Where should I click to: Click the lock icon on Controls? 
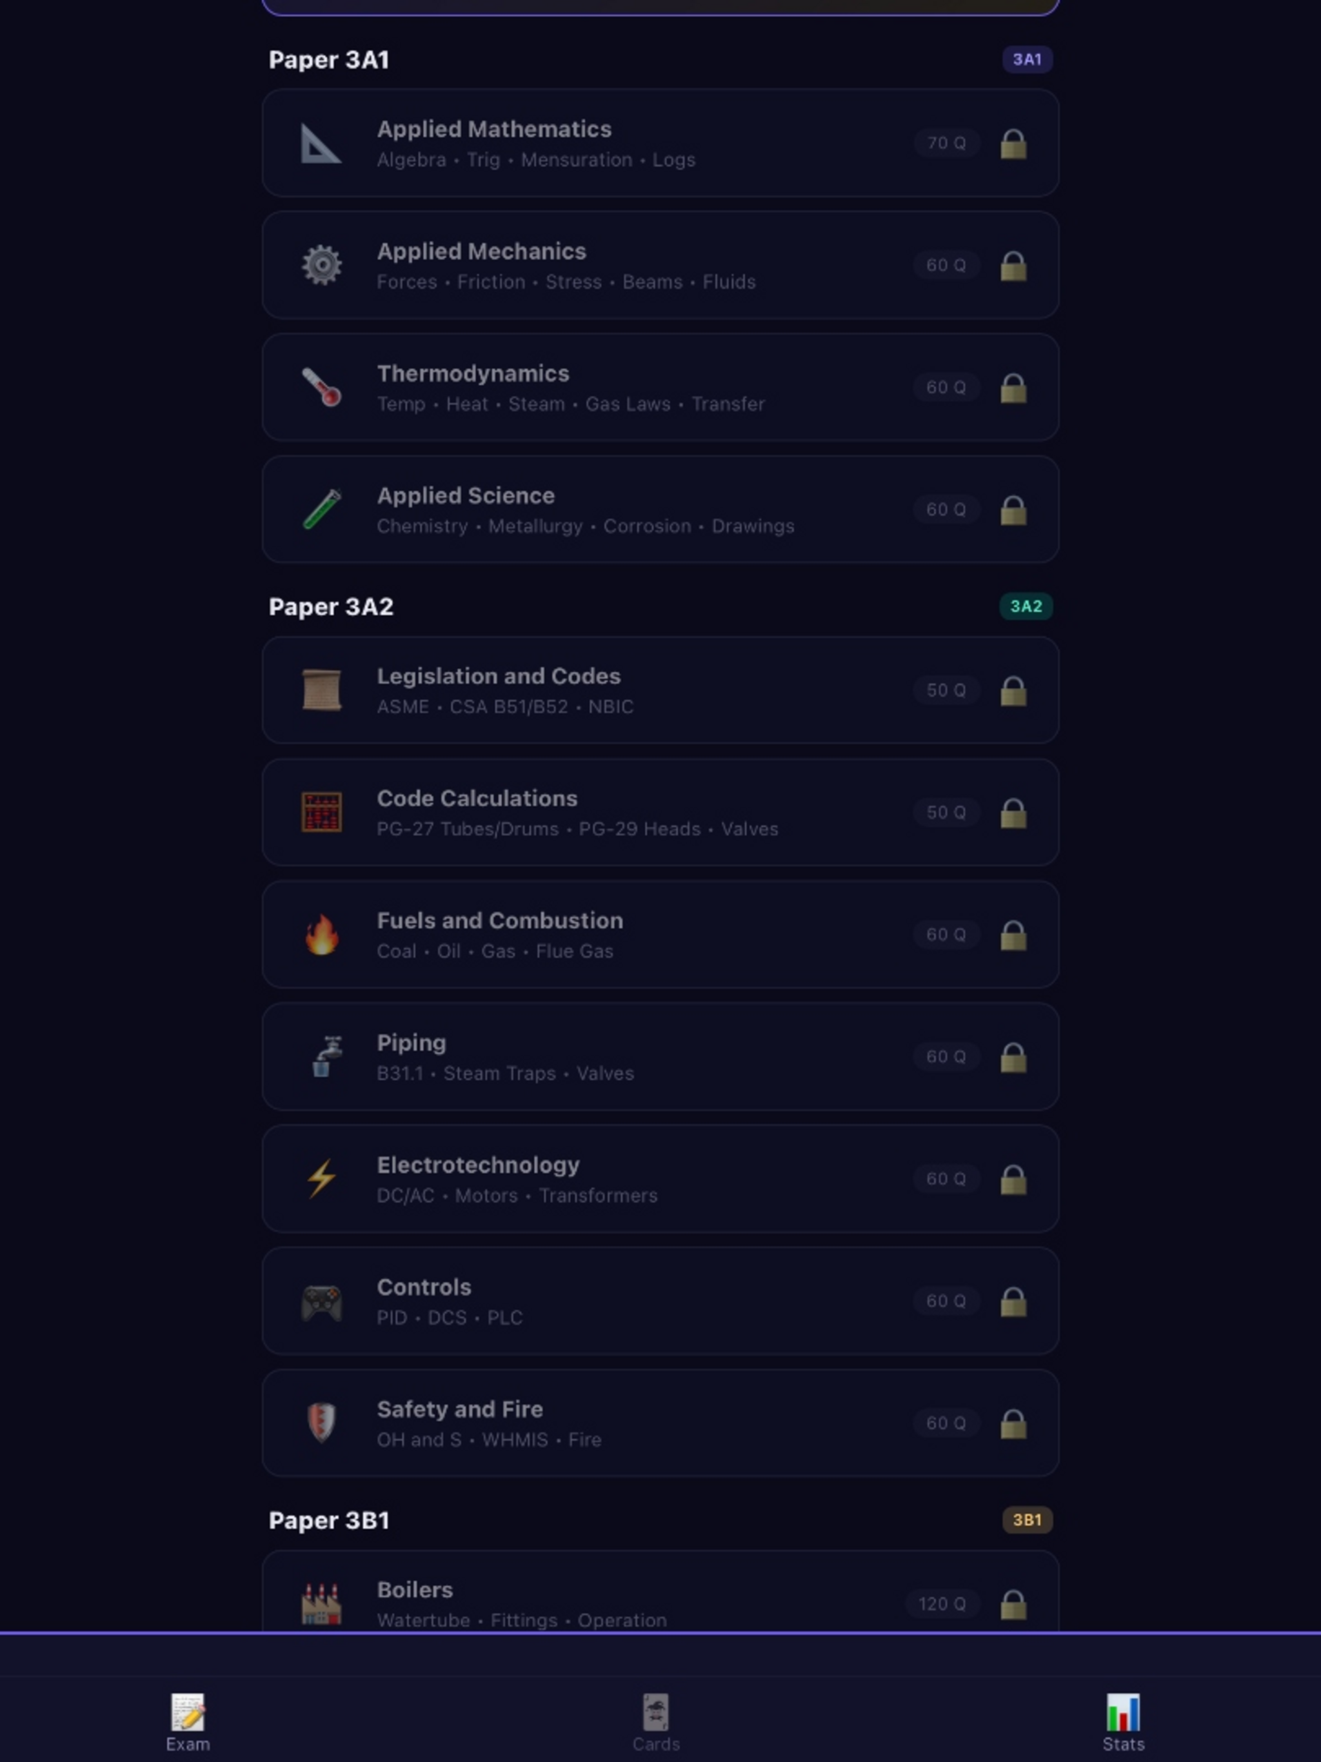point(1013,1301)
